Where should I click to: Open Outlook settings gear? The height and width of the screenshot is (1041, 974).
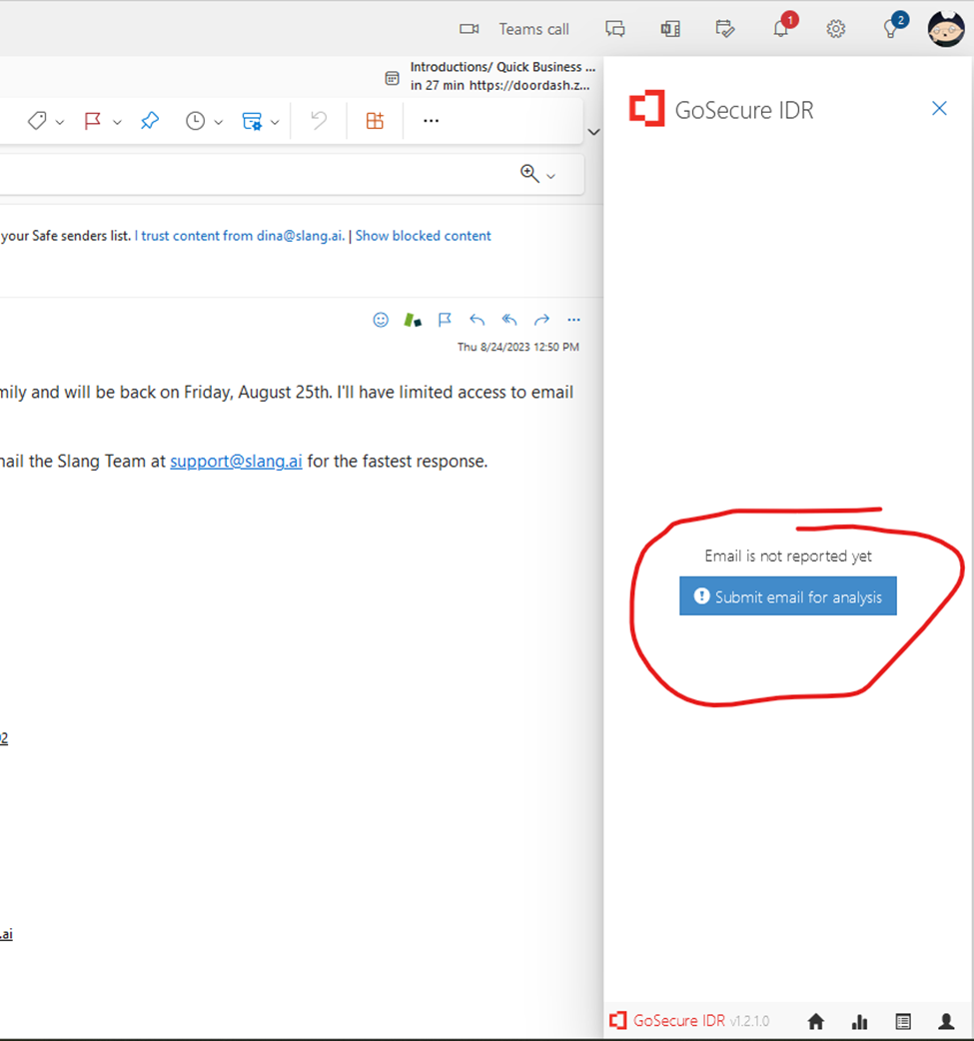(836, 28)
